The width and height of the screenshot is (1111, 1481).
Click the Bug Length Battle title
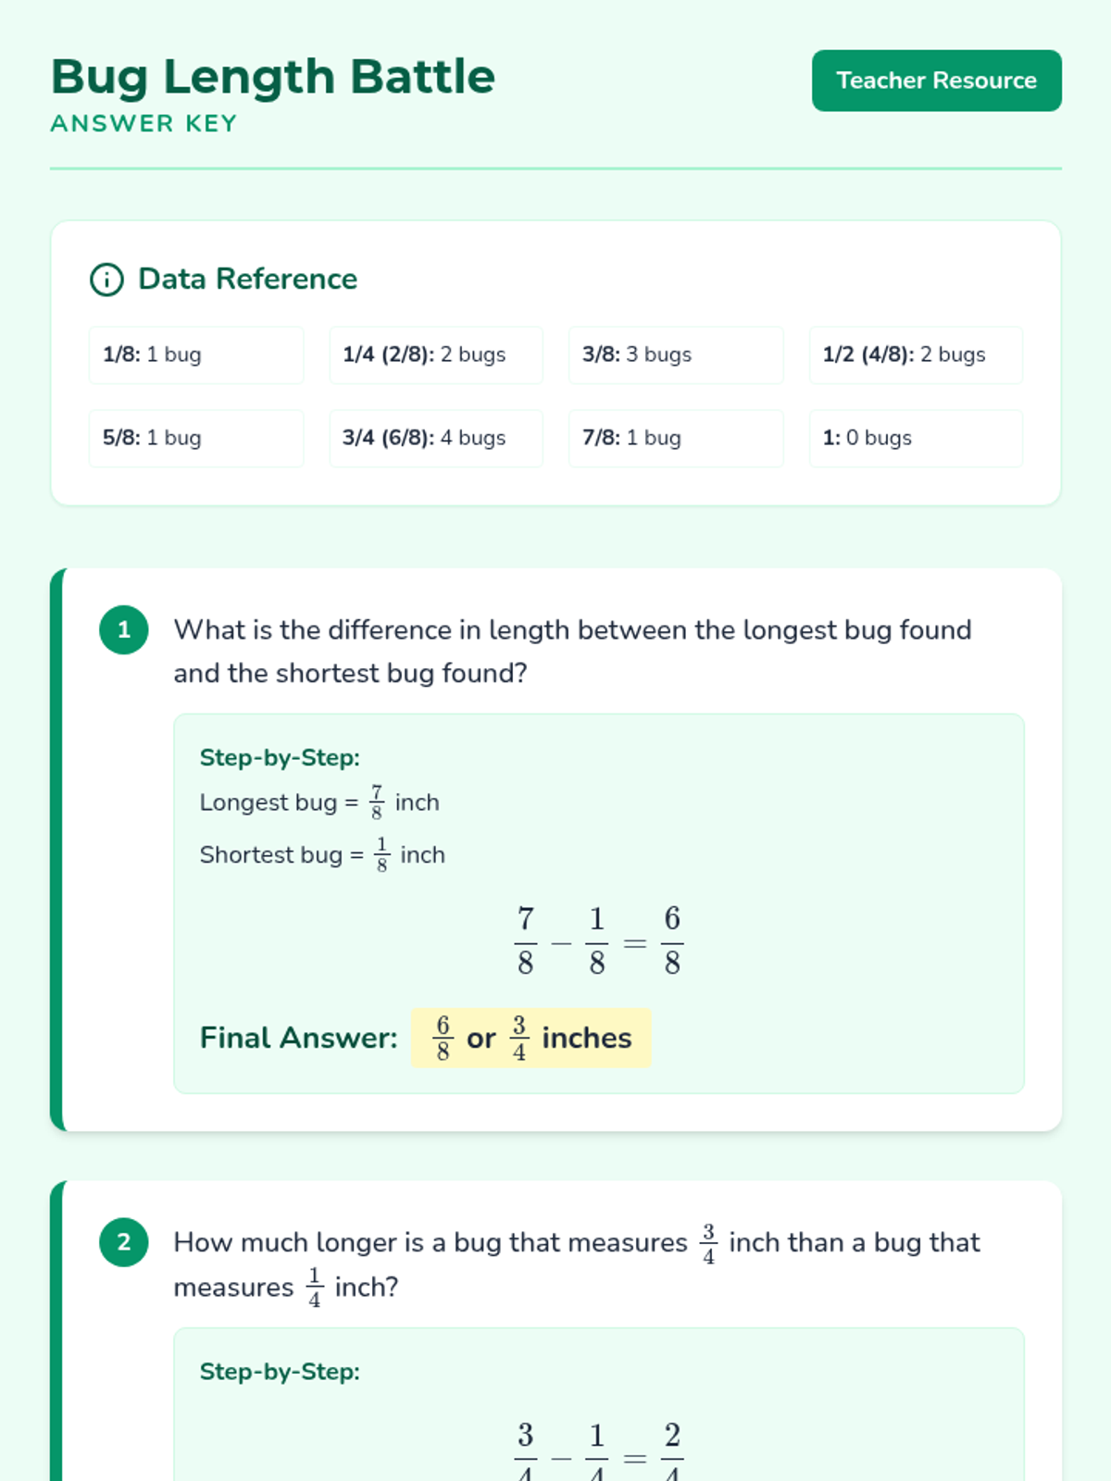[273, 77]
